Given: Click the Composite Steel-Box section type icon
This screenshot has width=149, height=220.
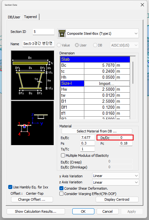Looking at the screenshot, I should pos(62,34).
